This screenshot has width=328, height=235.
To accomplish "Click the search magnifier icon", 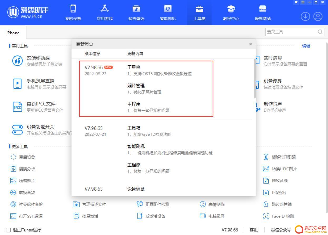I will tap(320, 32).
